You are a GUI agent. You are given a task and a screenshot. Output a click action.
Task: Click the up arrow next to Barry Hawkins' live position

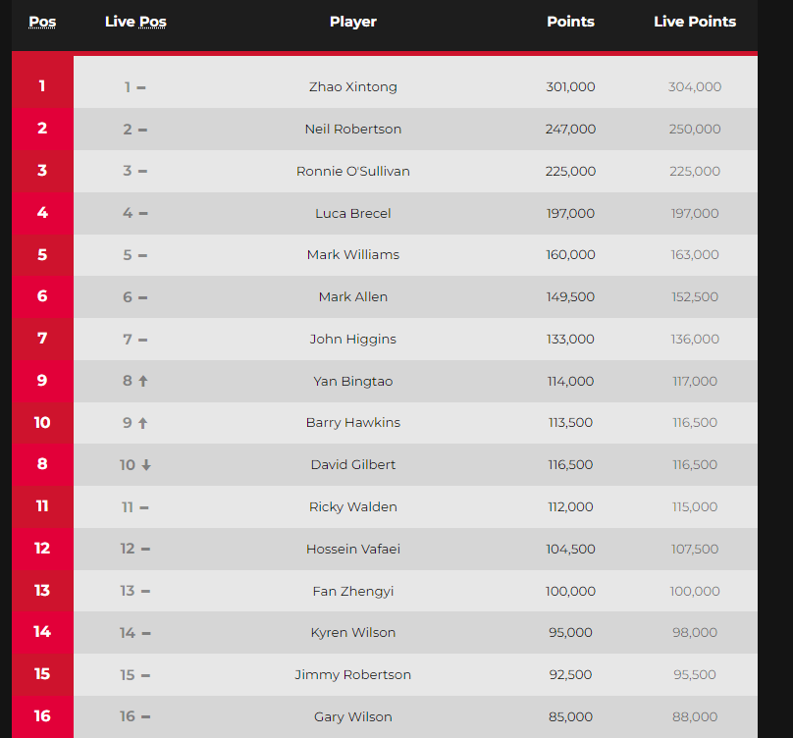(143, 423)
